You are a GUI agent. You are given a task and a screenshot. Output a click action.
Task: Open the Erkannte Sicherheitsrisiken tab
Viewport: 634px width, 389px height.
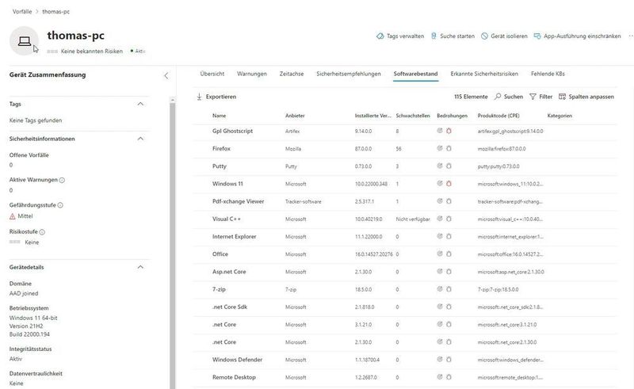tap(484, 74)
